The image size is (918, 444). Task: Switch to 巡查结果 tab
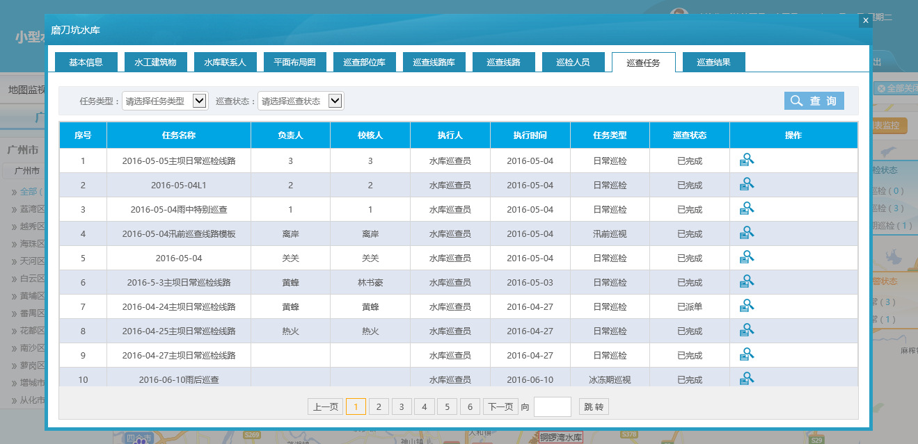click(713, 62)
